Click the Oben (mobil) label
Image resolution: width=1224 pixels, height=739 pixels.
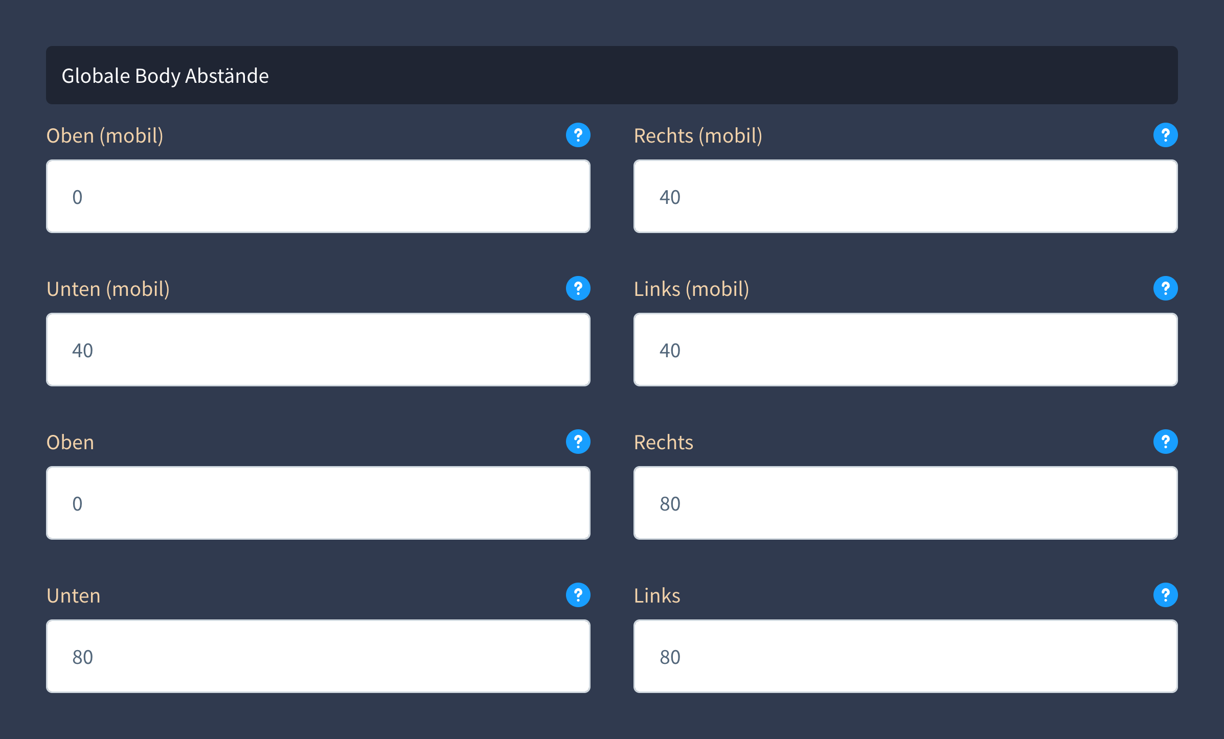coord(105,136)
